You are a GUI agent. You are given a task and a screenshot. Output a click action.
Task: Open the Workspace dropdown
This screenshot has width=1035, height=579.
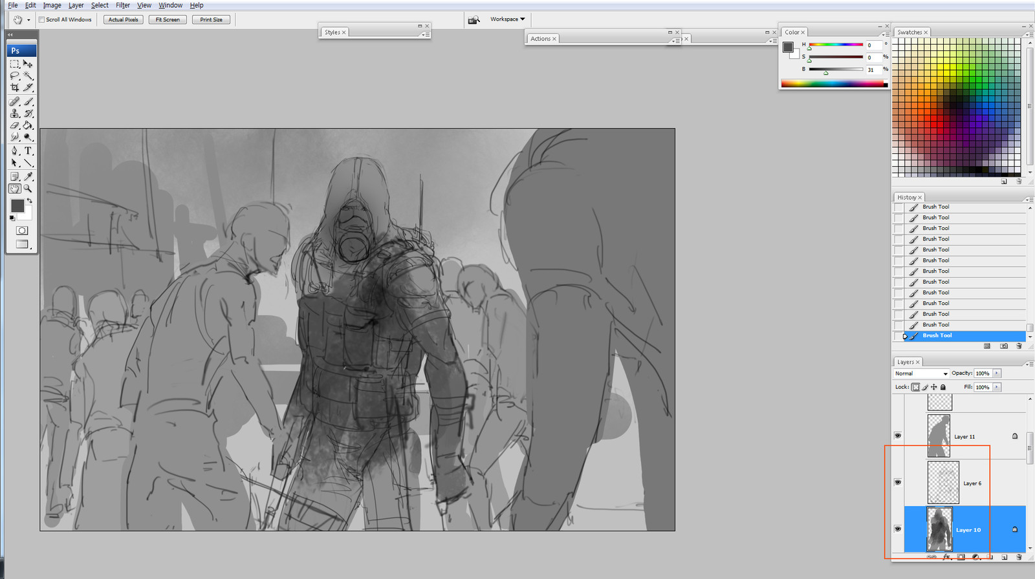click(x=507, y=19)
